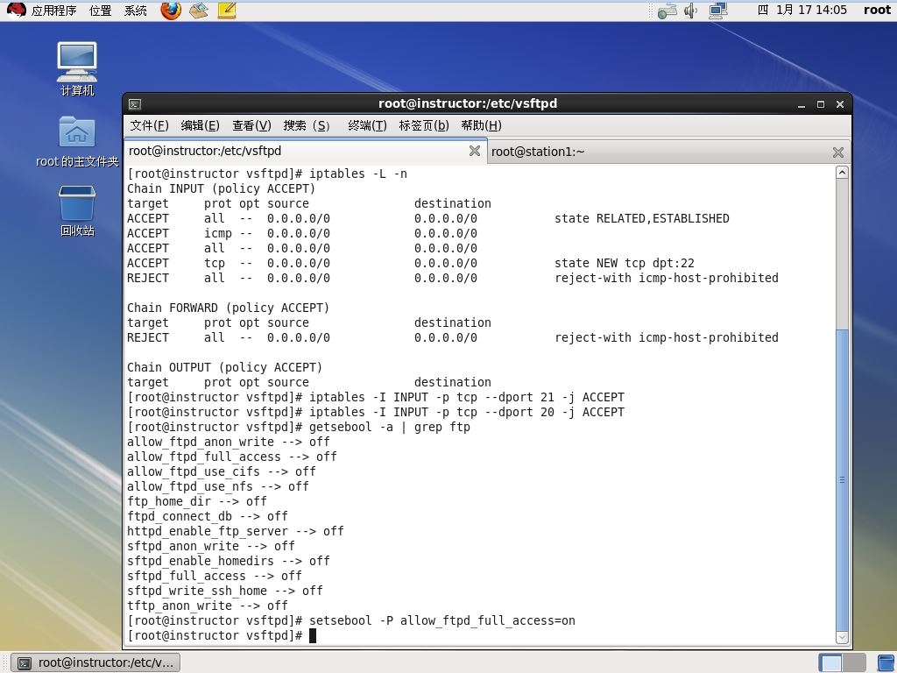This screenshot has height=673, width=897.
Task: Click the date and time clock
Action: [x=802, y=10]
